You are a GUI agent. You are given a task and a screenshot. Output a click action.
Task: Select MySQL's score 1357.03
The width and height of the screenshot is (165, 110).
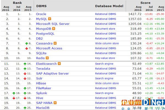pyautogui.click(x=135, y=19)
